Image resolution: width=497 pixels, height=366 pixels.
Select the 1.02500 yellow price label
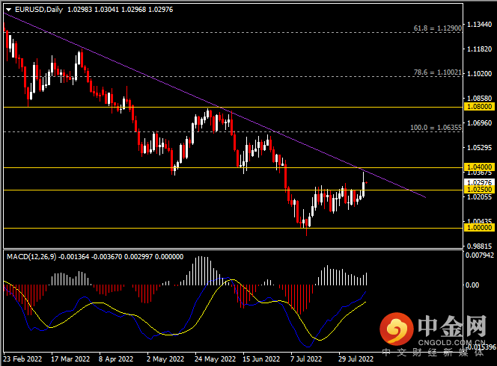480,190
